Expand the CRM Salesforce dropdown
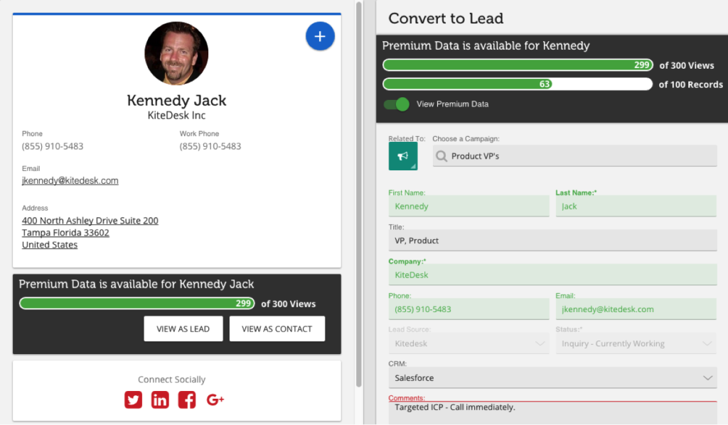Screen dimensions: 728x425 553,378
